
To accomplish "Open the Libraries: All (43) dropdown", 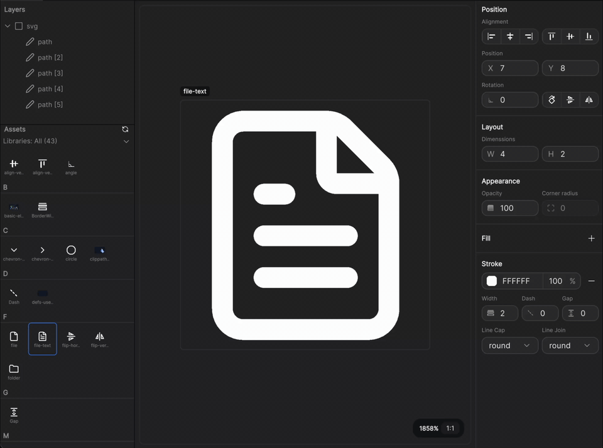I will (x=66, y=141).
